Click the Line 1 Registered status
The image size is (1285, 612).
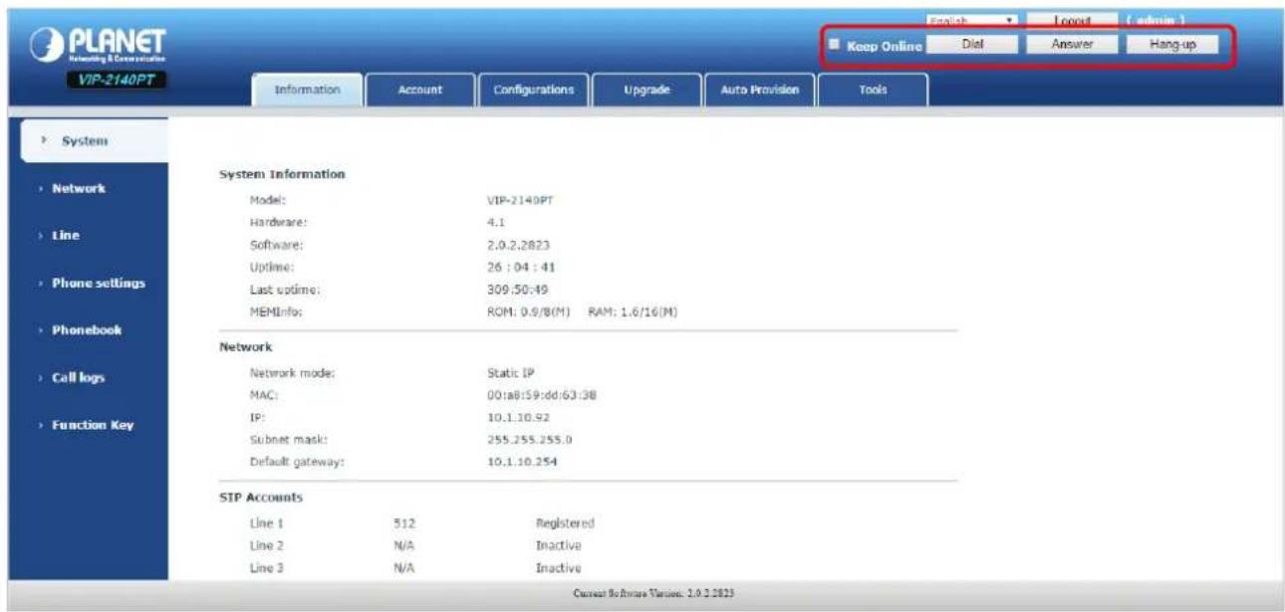[565, 523]
